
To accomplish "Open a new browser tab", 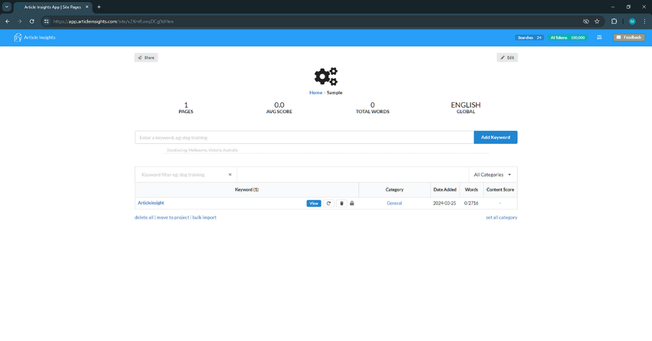I will (99, 7).
